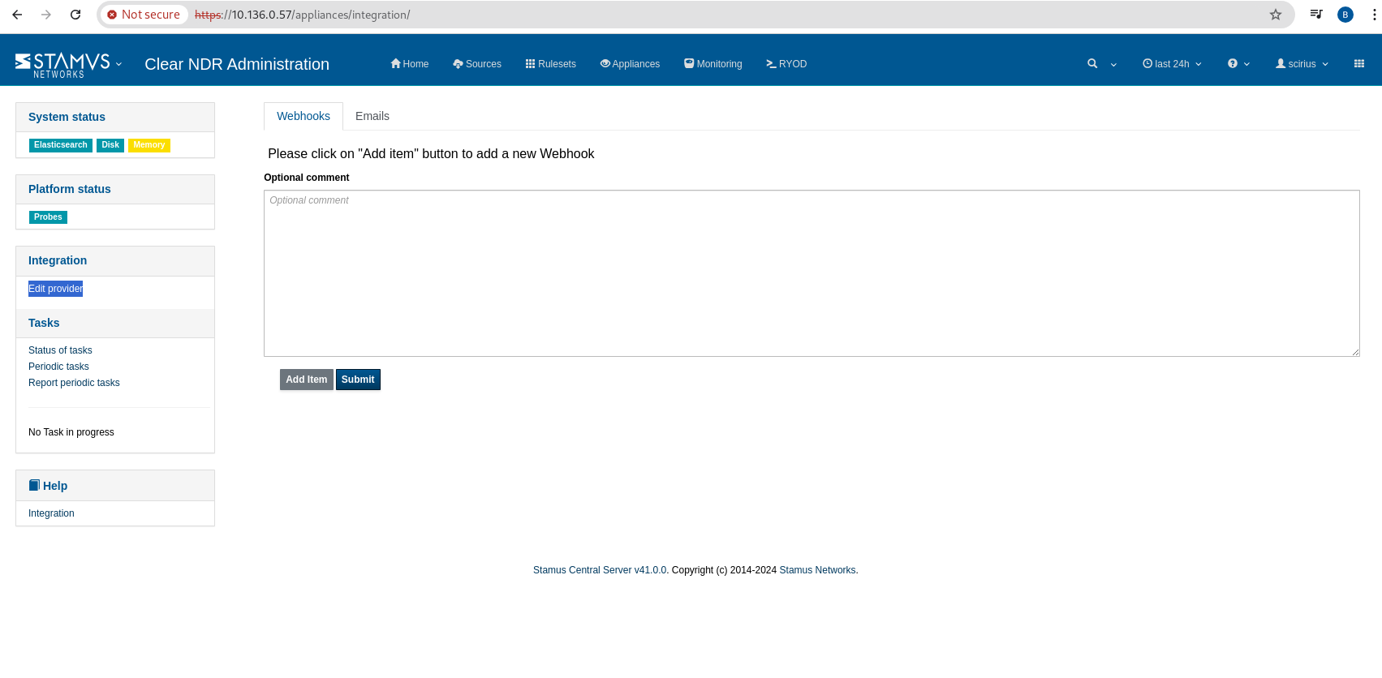Open the scirius user dropdown
This screenshot has height=678, width=1382.
click(1302, 64)
